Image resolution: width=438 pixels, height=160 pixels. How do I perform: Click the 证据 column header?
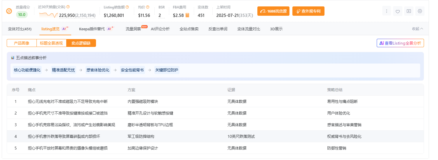231,90
